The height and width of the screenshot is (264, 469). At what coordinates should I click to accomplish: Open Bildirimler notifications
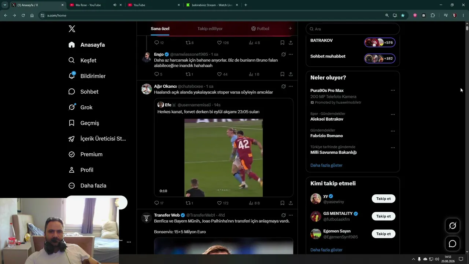tap(87, 76)
